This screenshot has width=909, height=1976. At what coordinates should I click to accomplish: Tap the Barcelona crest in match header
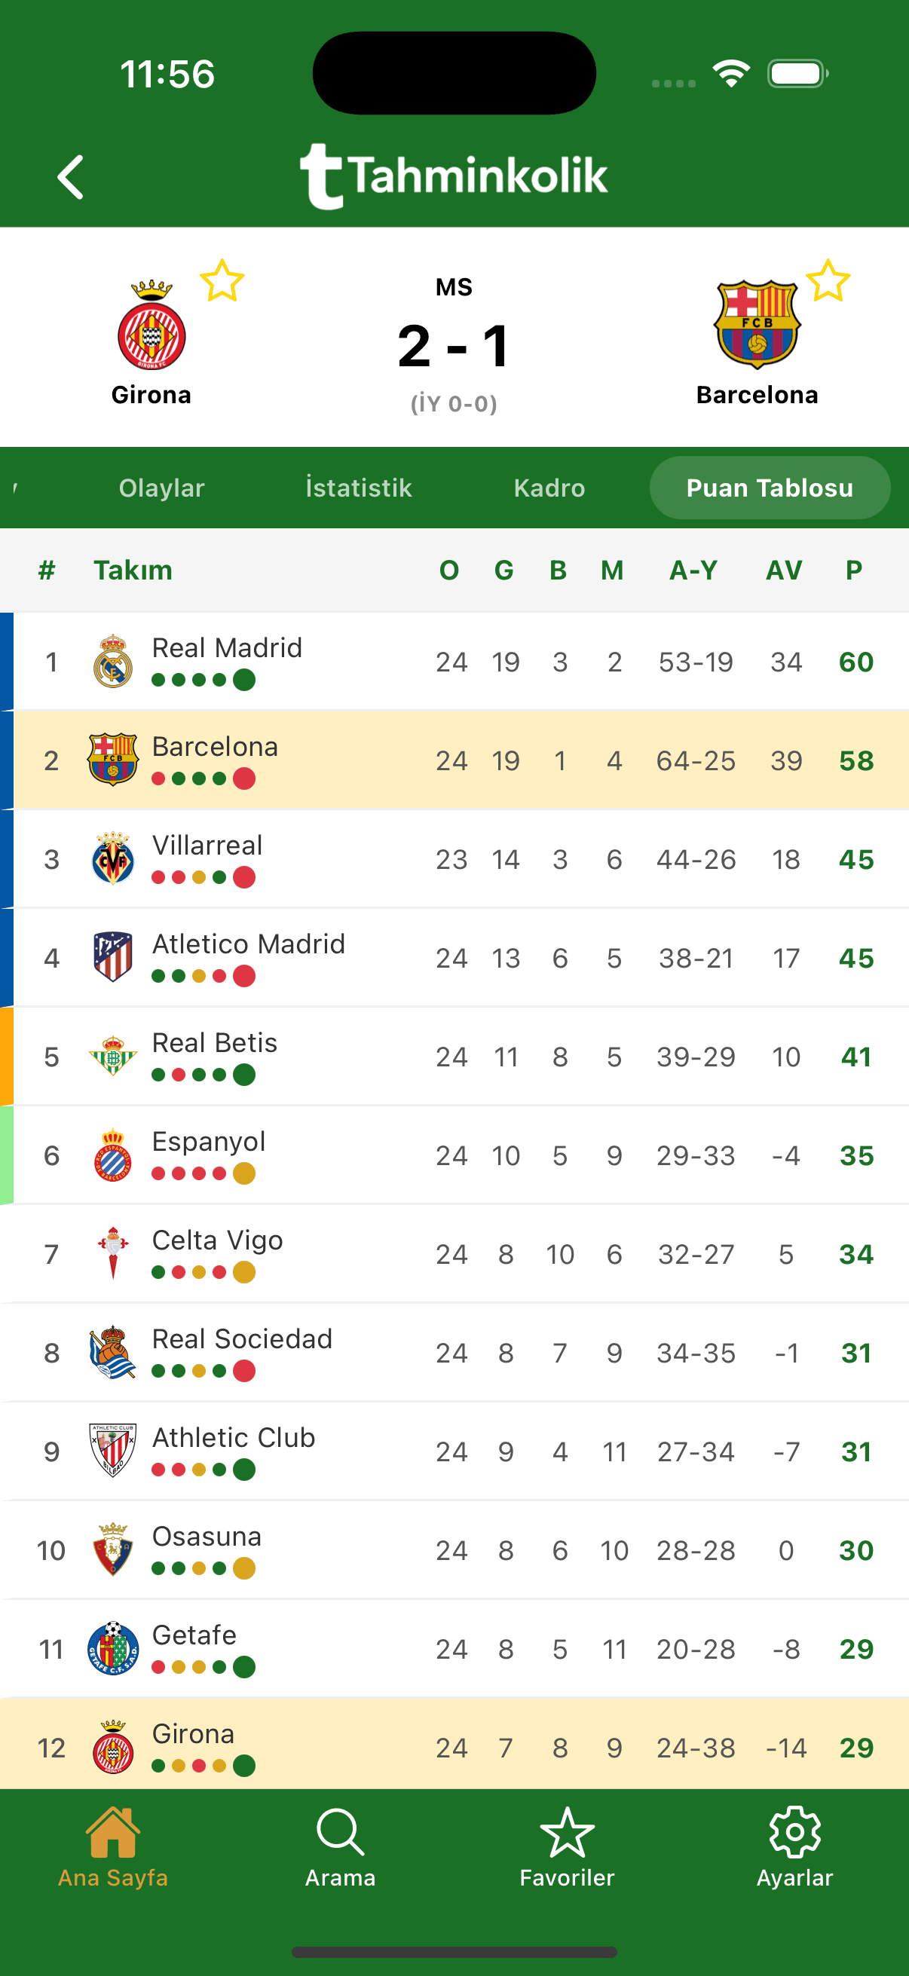tap(756, 326)
